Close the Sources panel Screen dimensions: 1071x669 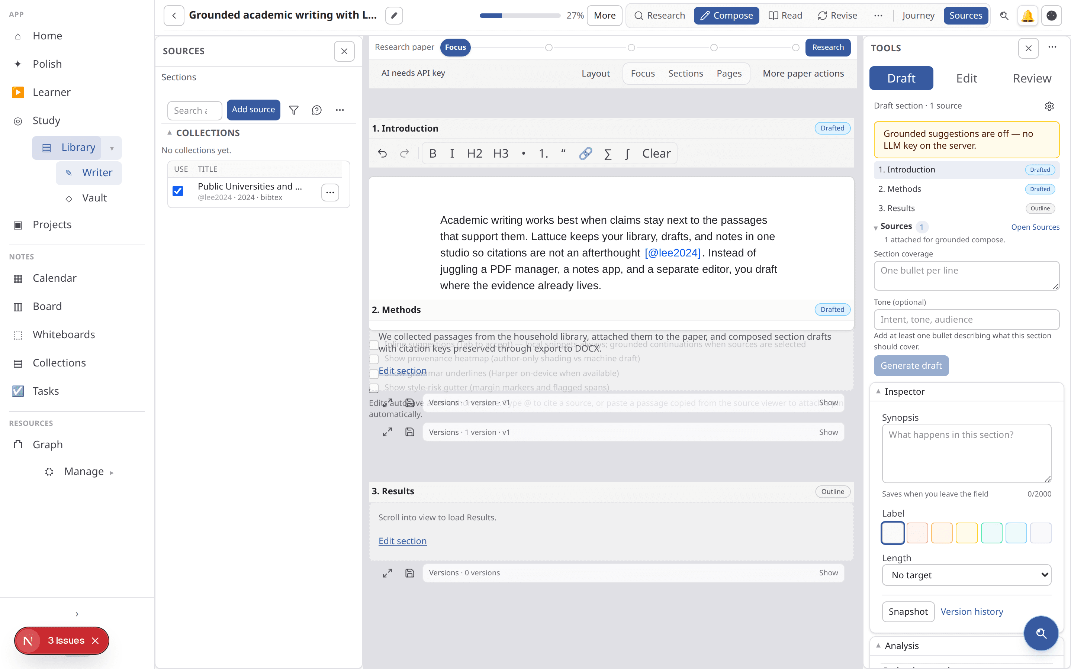[x=344, y=51]
